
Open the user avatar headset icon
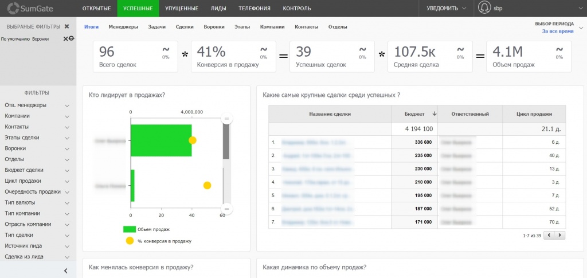[485, 8]
